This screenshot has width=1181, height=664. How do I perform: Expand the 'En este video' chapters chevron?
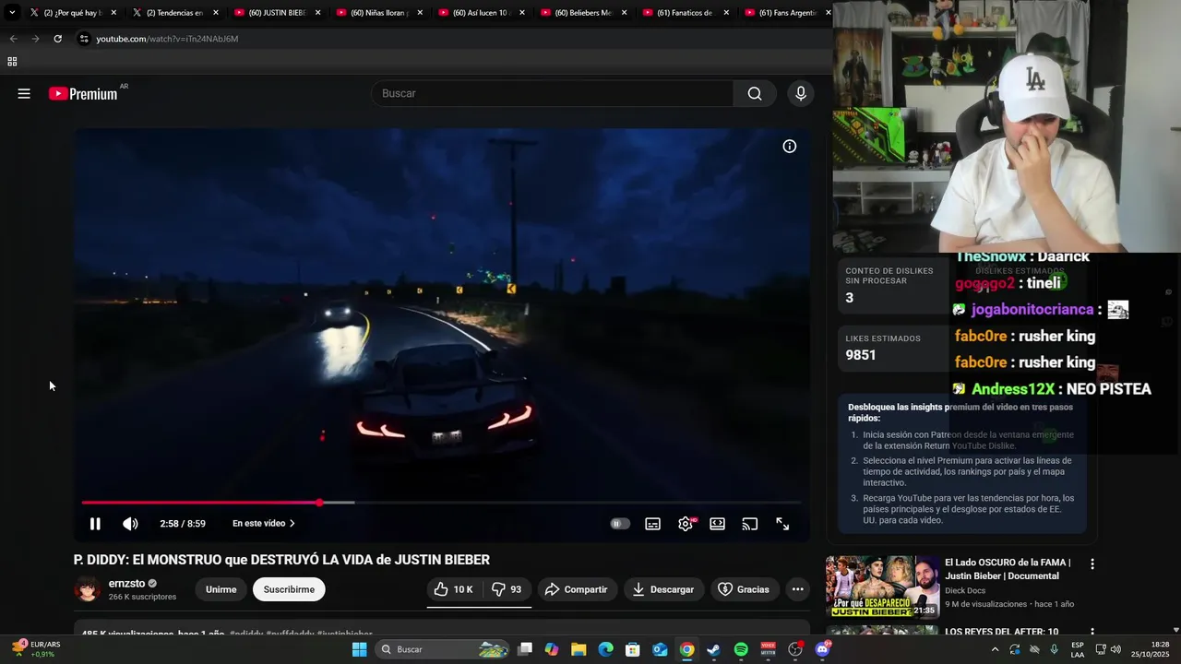292,524
